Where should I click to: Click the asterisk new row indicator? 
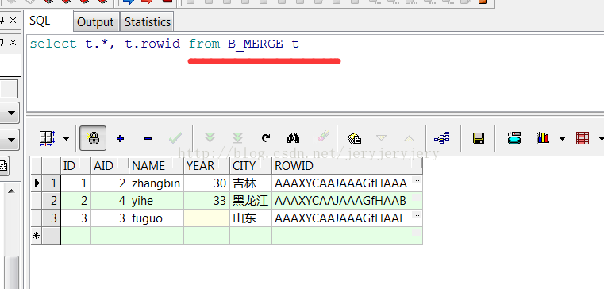click(37, 236)
